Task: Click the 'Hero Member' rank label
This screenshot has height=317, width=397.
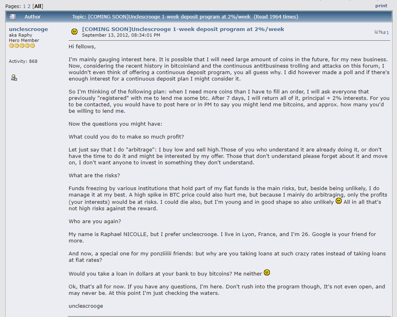Action: 24,40
